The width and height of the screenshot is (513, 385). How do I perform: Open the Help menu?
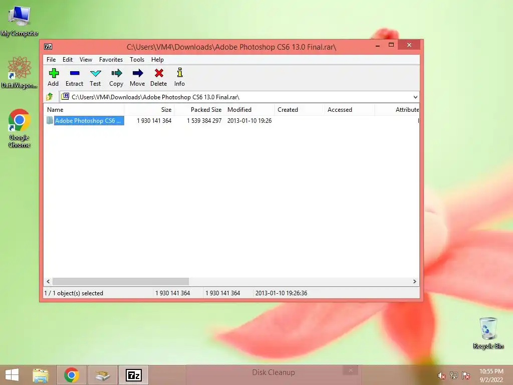(x=157, y=60)
